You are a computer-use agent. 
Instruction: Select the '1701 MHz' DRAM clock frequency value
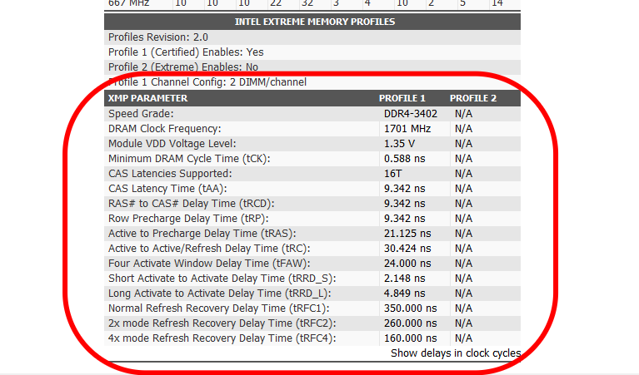tap(407, 129)
